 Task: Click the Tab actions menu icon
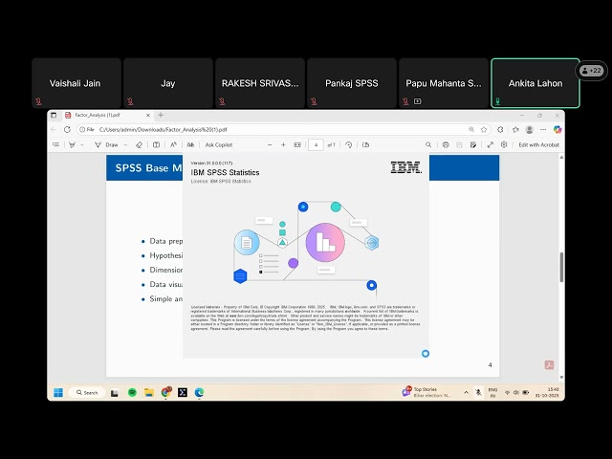54,115
